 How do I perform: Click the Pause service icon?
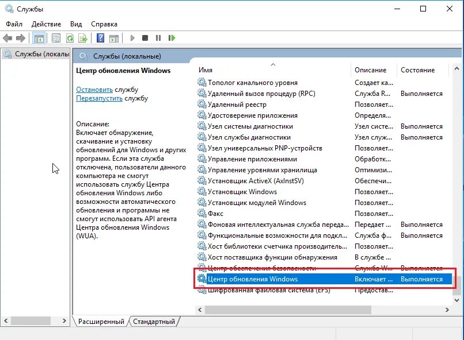point(158,38)
